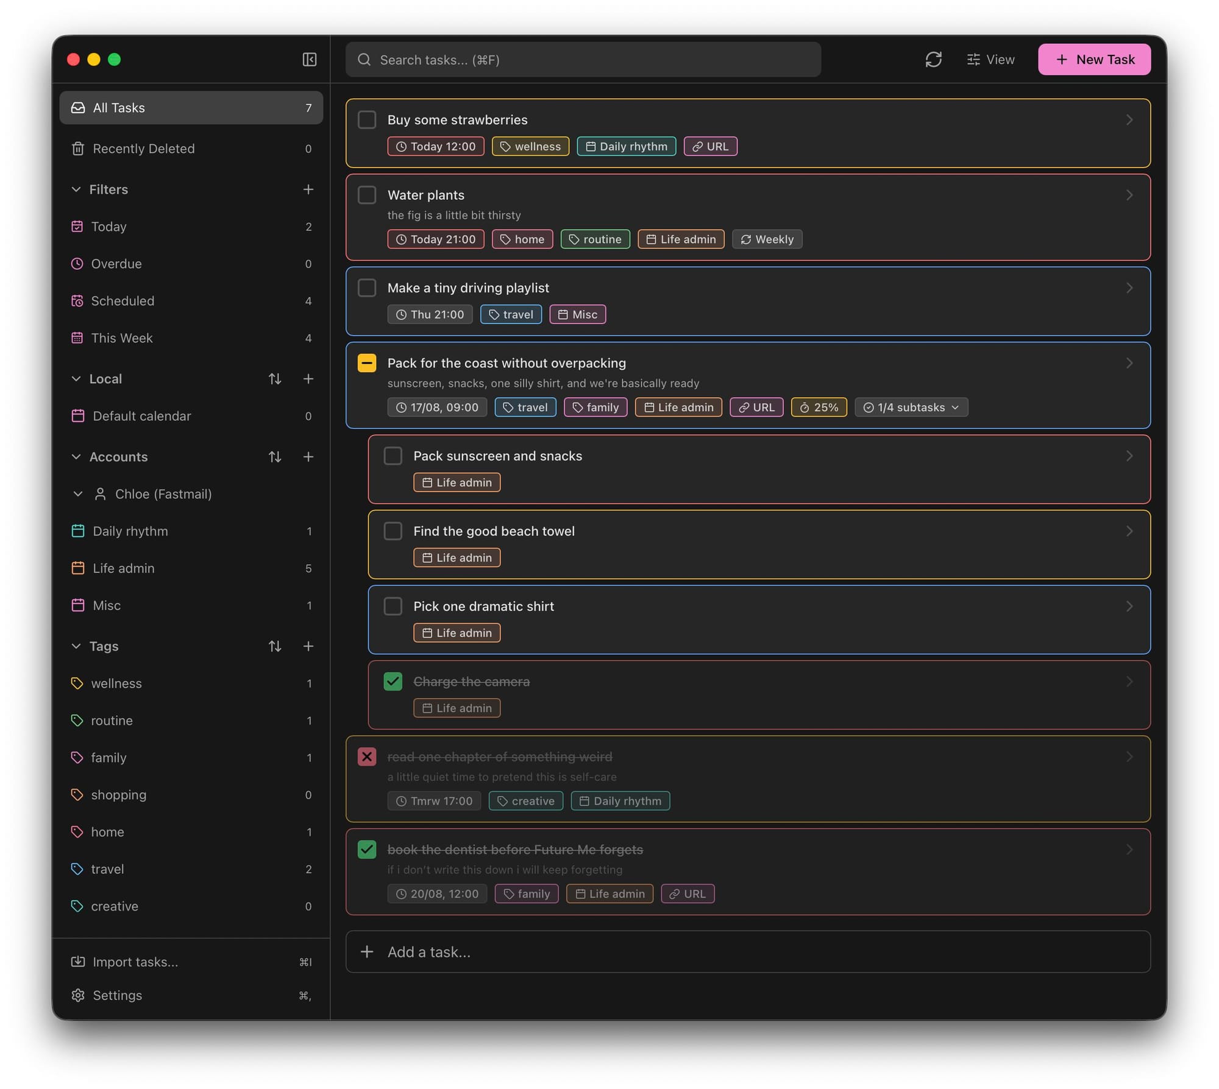
Task: Open URL chip on book the dentist task
Action: click(688, 893)
